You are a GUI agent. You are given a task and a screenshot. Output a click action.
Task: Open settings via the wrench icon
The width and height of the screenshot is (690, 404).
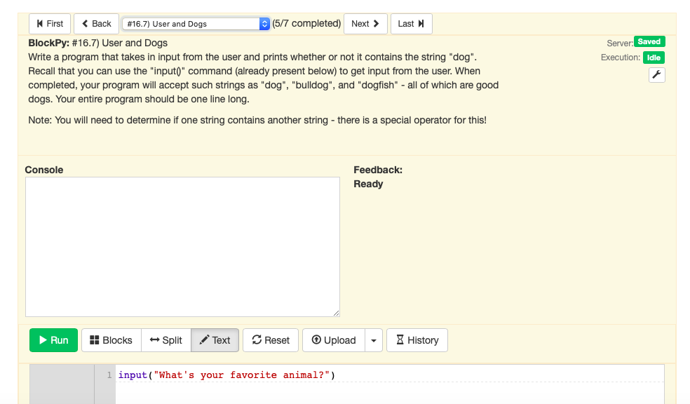click(x=656, y=75)
